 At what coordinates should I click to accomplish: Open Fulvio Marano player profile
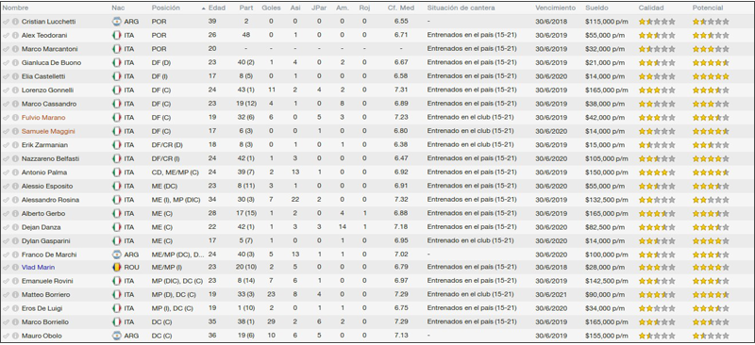coord(43,118)
